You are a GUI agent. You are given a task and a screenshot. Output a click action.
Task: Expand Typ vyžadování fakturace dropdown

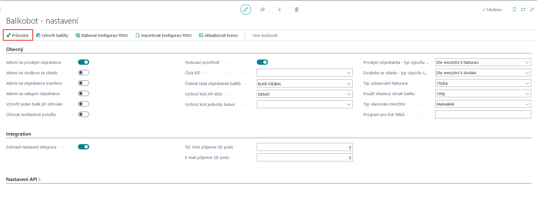(x=527, y=83)
